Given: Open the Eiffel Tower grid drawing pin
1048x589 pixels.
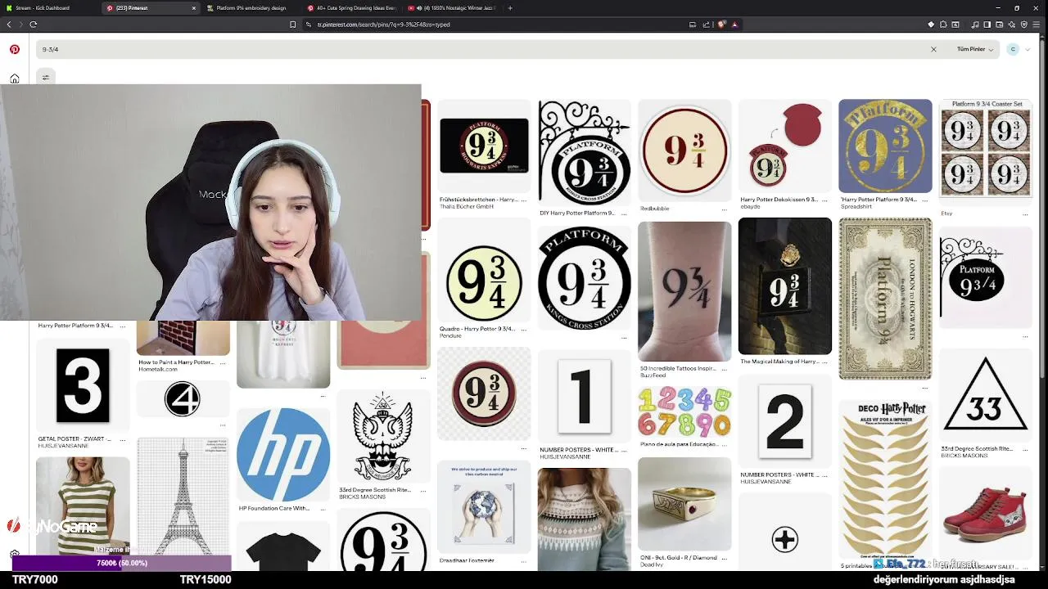Looking at the screenshot, I should coord(183,497).
